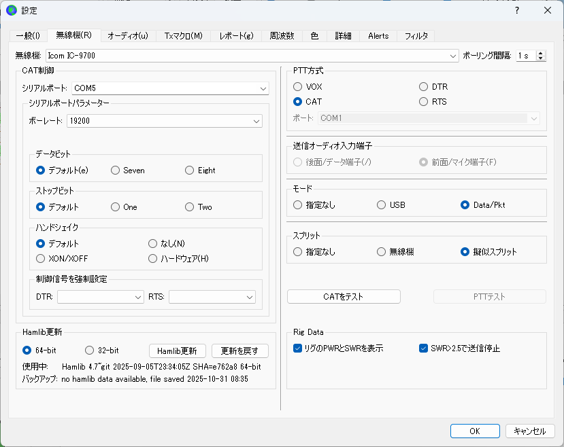Select ハードウェア(H) handshake

tap(179, 259)
